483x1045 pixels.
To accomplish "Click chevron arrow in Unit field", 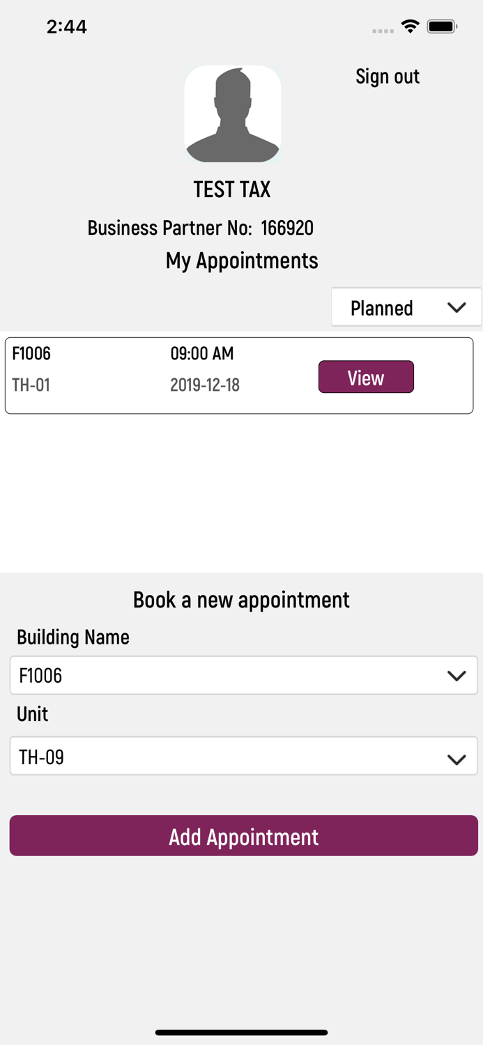I will click(x=457, y=759).
